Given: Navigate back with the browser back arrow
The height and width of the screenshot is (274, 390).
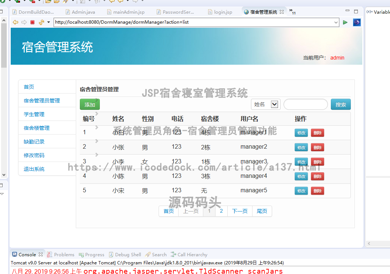Looking at the screenshot, I should click(15, 22).
